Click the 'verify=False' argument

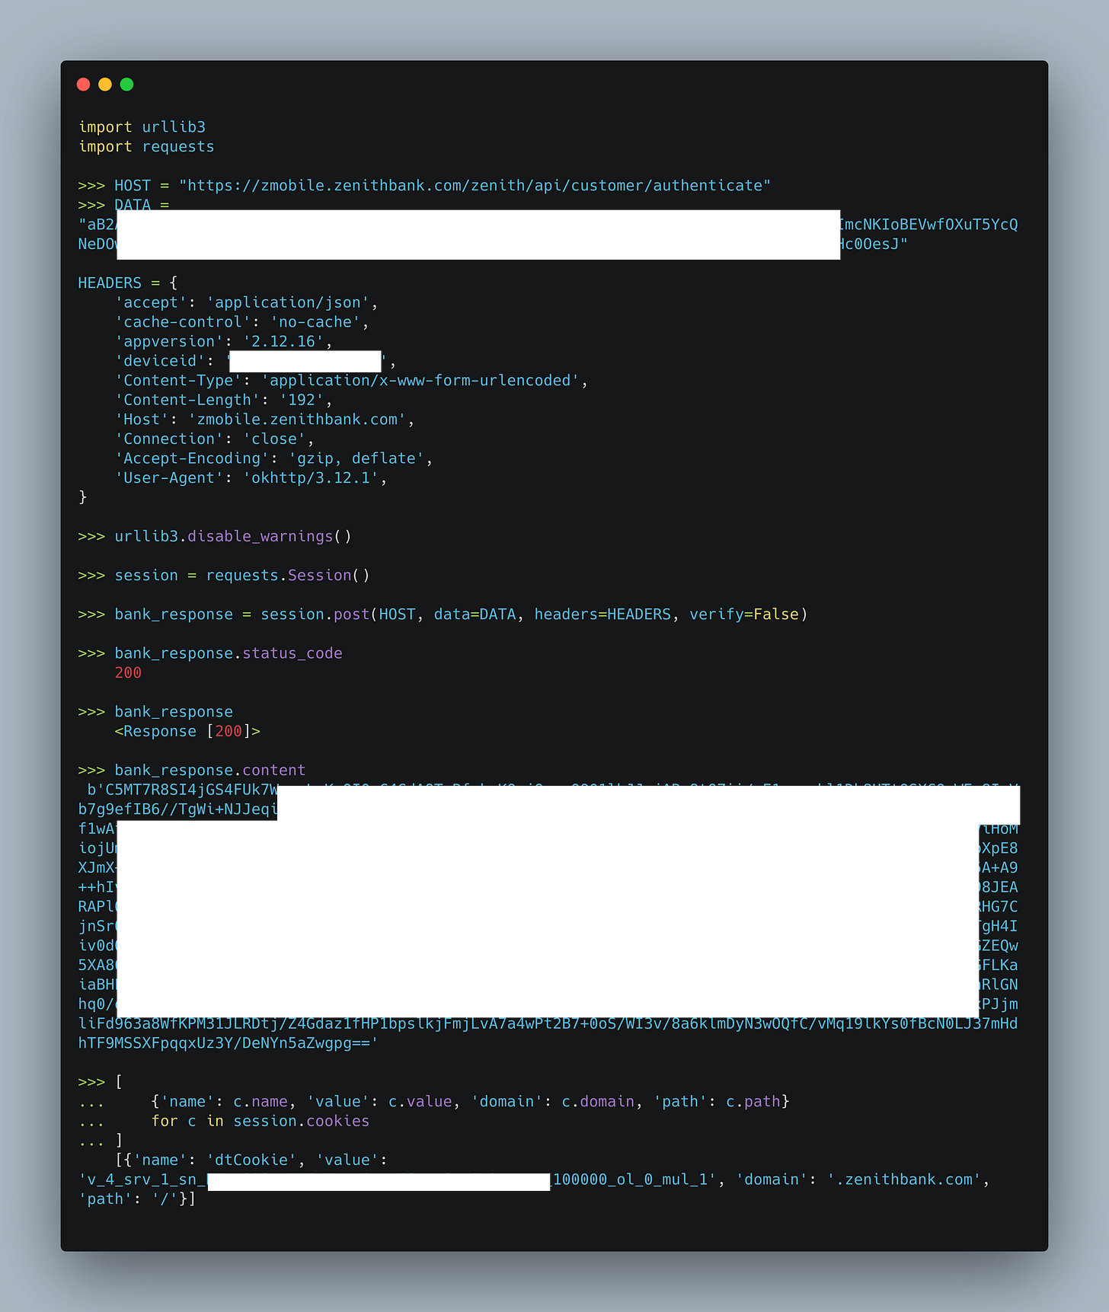tap(744, 615)
